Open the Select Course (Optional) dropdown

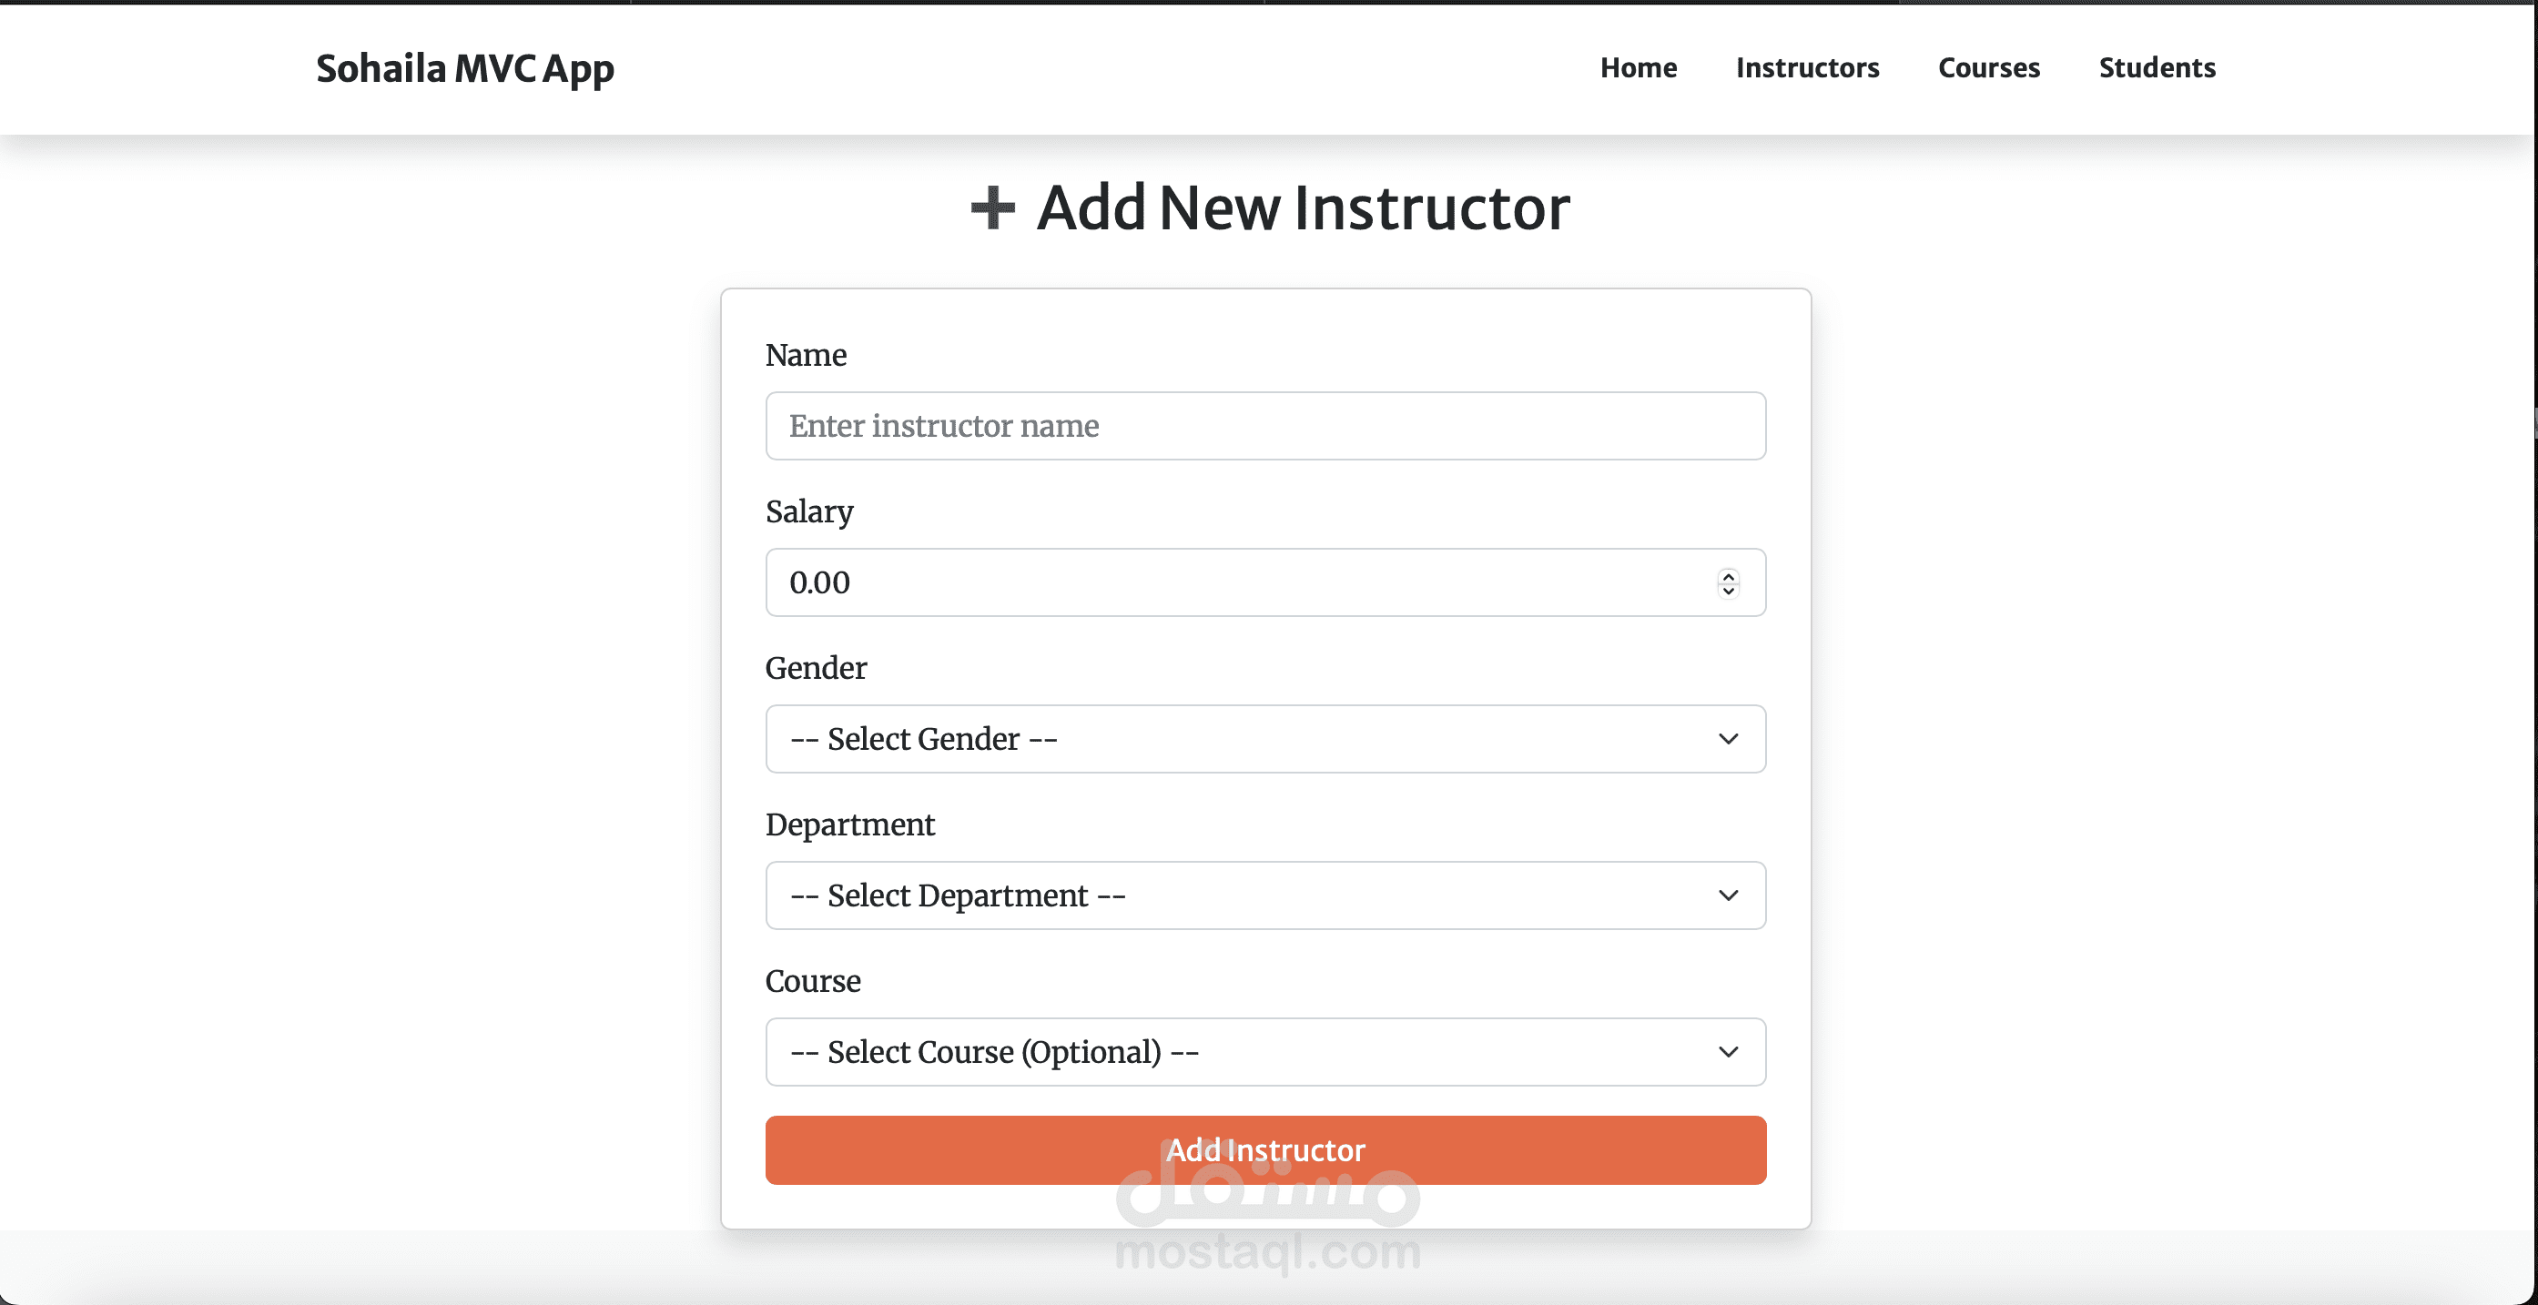pyautogui.click(x=1265, y=1052)
